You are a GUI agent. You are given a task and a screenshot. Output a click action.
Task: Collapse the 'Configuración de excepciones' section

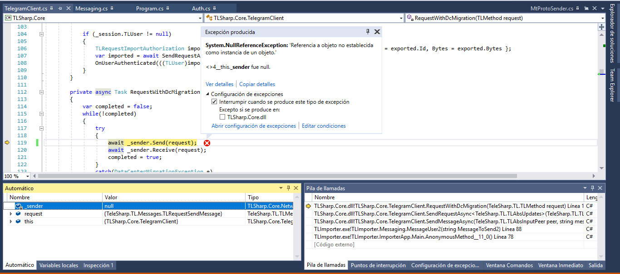click(x=207, y=93)
